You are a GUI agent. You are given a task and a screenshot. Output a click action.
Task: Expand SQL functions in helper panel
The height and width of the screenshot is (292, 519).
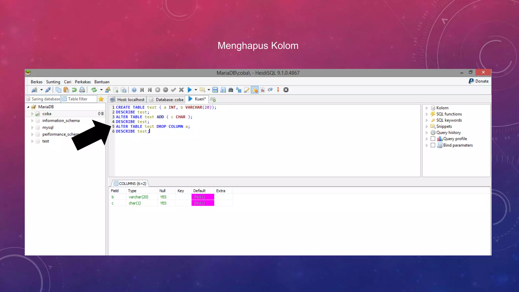(x=427, y=114)
